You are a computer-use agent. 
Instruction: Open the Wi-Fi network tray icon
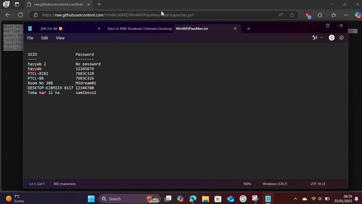point(313,199)
